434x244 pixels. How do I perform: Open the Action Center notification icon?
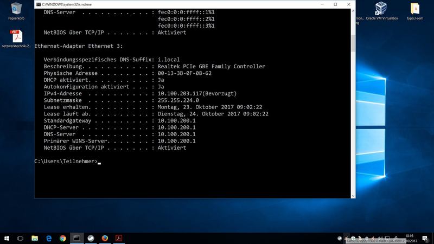pos(425,238)
